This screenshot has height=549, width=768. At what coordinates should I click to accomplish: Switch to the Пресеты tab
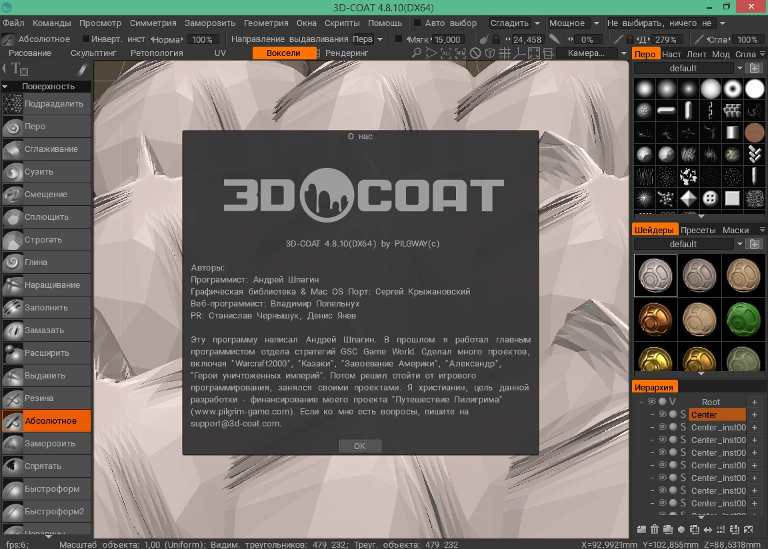tap(698, 230)
